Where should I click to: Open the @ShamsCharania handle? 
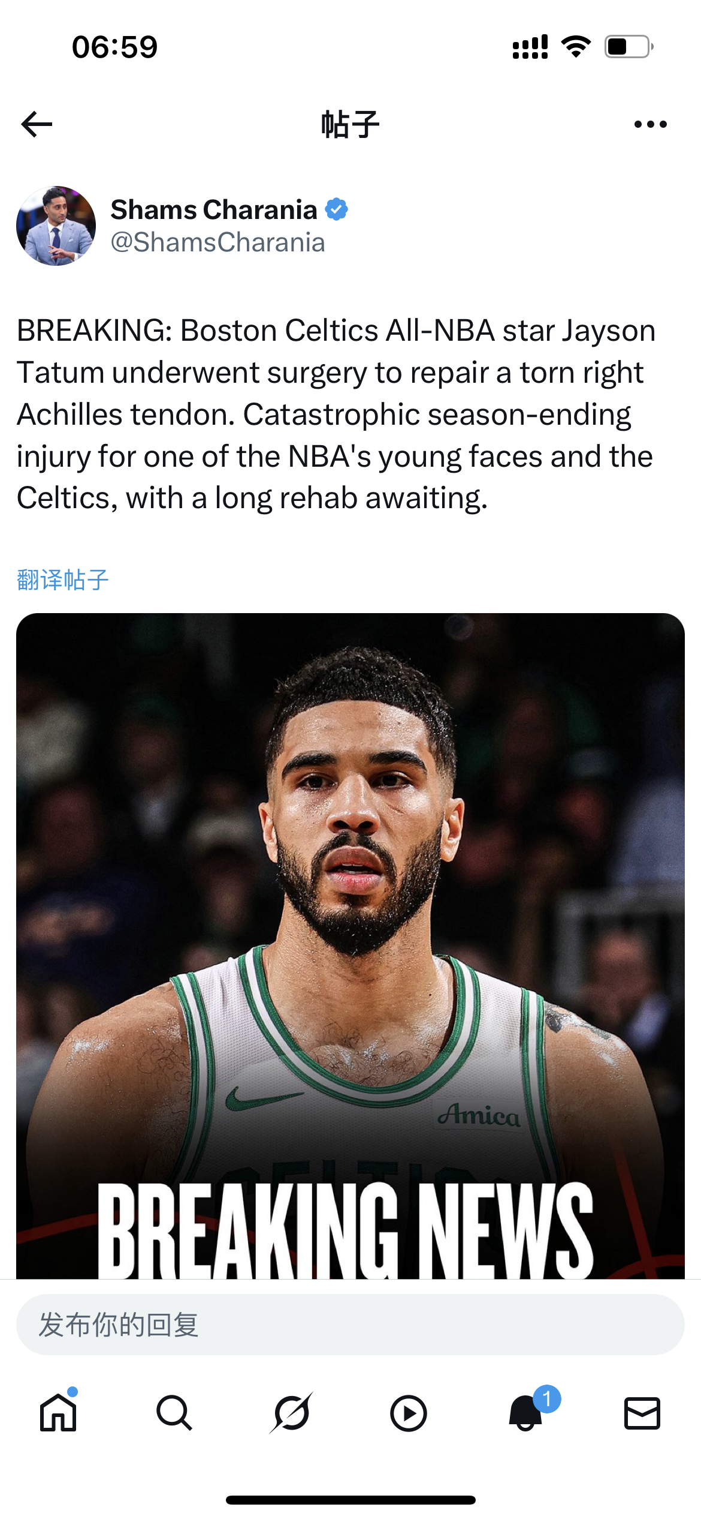click(x=218, y=242)
